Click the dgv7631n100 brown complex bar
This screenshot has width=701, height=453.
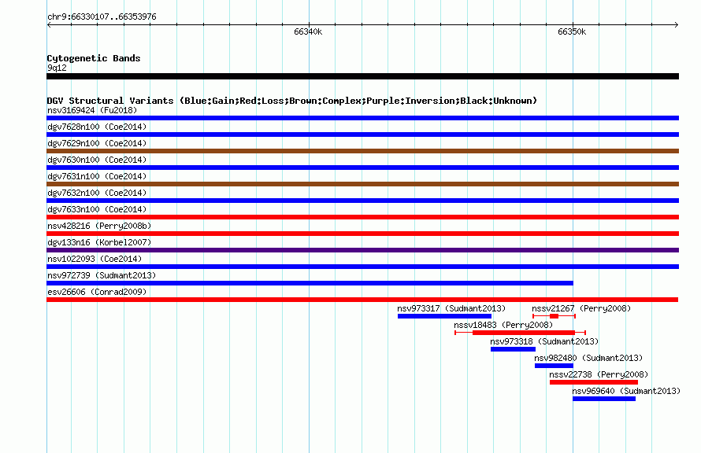pos(362,184)
